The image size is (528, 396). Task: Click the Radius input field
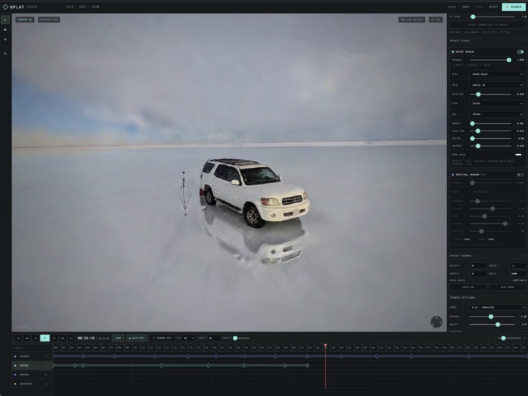coord(518,274)
